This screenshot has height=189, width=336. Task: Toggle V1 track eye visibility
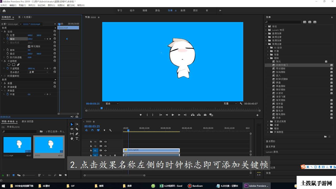[106, 150]
